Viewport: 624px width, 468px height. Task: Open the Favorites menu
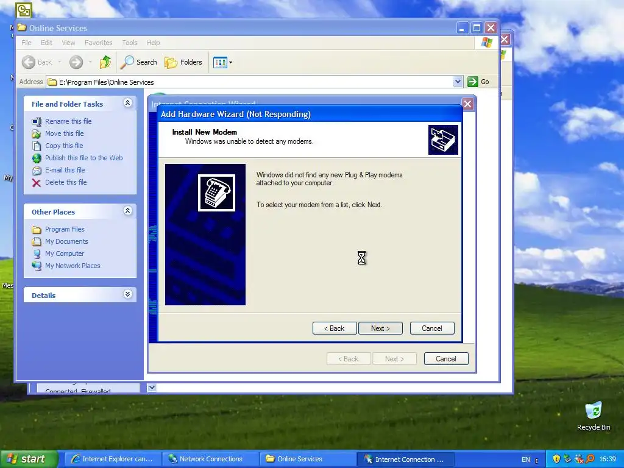(98, 43)
